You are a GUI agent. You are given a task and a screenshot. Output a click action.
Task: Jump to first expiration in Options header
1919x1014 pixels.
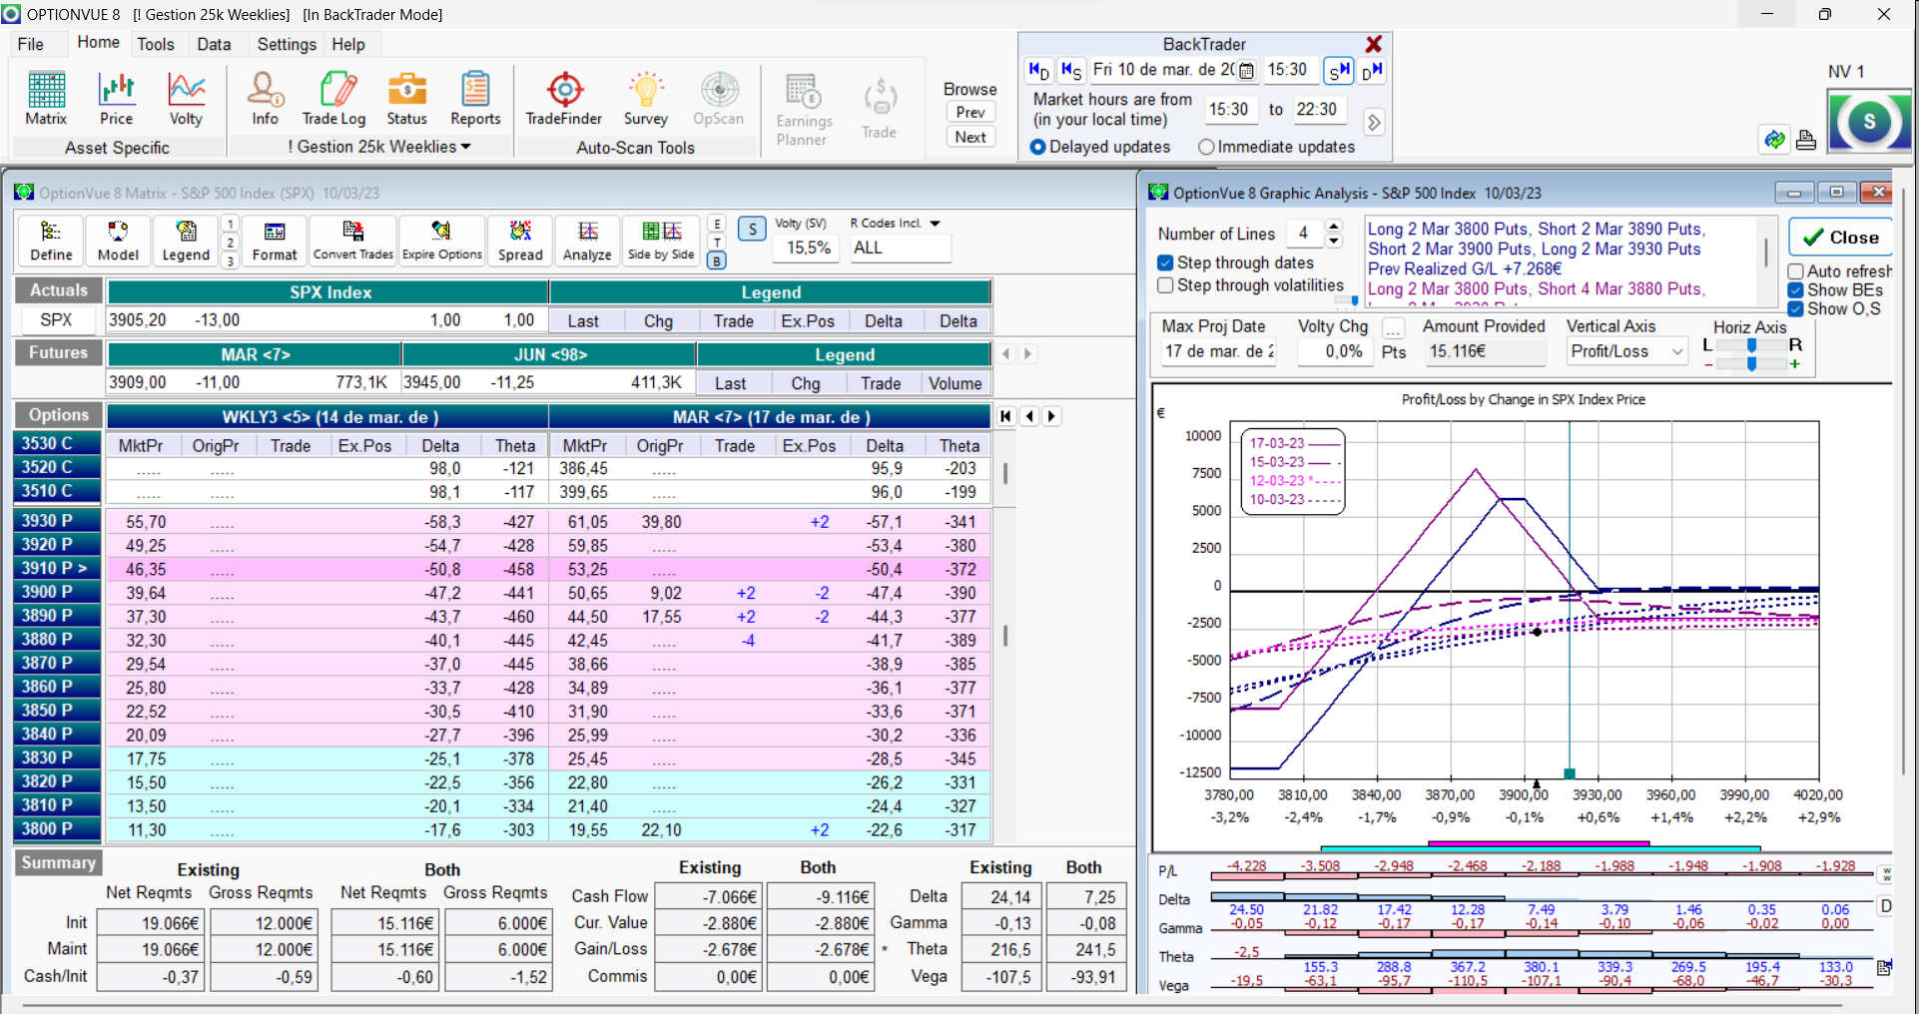[1006, 416]
